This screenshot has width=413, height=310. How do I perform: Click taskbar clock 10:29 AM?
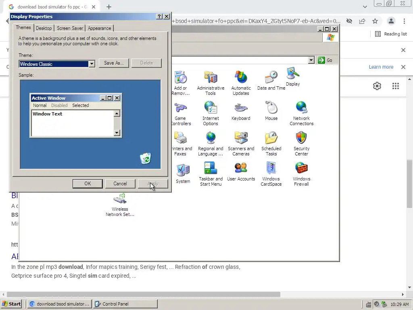[x=399, y=304]
